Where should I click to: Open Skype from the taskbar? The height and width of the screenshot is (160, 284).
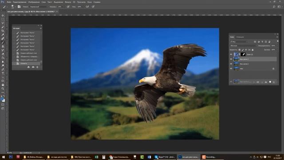click(165, 157)
